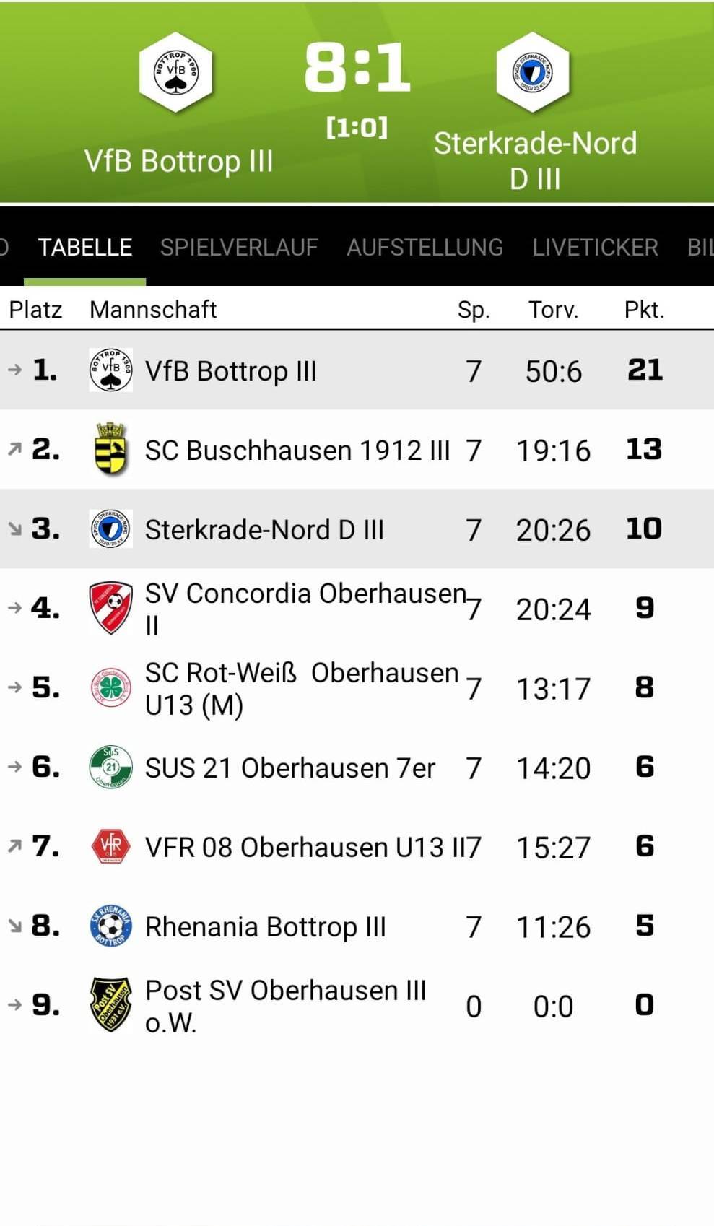This screenshot has height=1226, width=714.
Task: Click Sterkrade-Nord crest in table row three
Action: coord(110,529)
